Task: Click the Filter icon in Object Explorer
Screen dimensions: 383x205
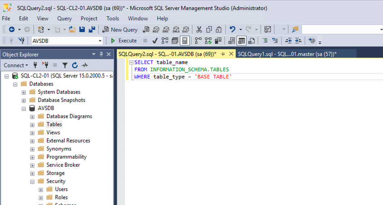Action: pos(65,65)
